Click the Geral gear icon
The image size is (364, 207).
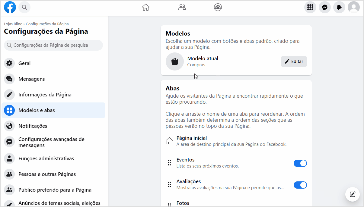click(9, 63)
